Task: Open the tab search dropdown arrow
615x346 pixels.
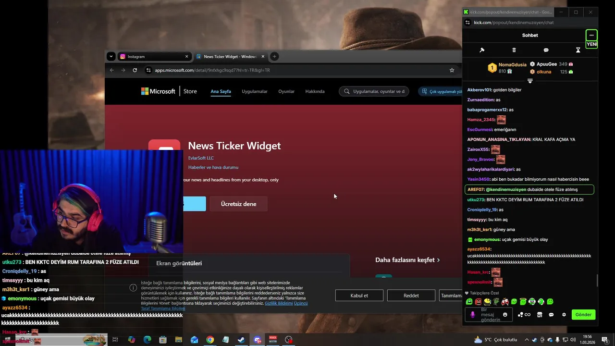Action: click(111, 56)
